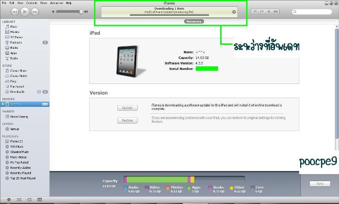This screenshot has height=204, width=339.
Task: Toggle shuffle at the bottom bar
Action: pyautogui.click(x=19, y=200)
